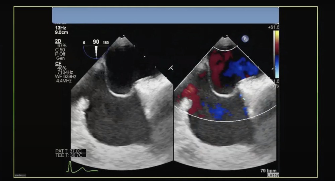Click the Lossy compression indicator
Screen dimensions: 335x181
click(272, 175)
